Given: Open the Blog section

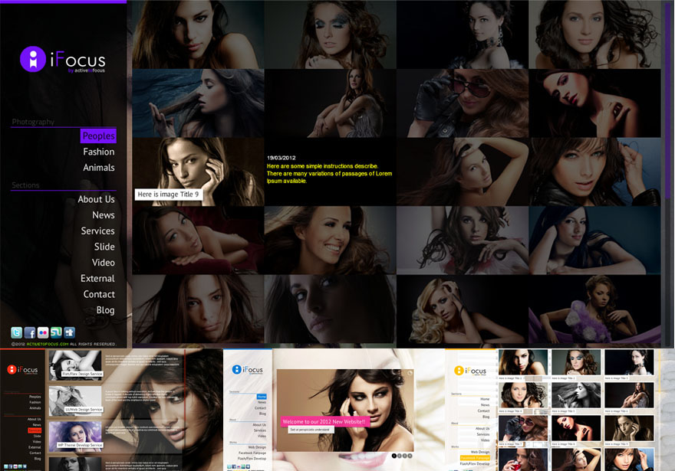Looking at the screenshot, I should 105,310.
